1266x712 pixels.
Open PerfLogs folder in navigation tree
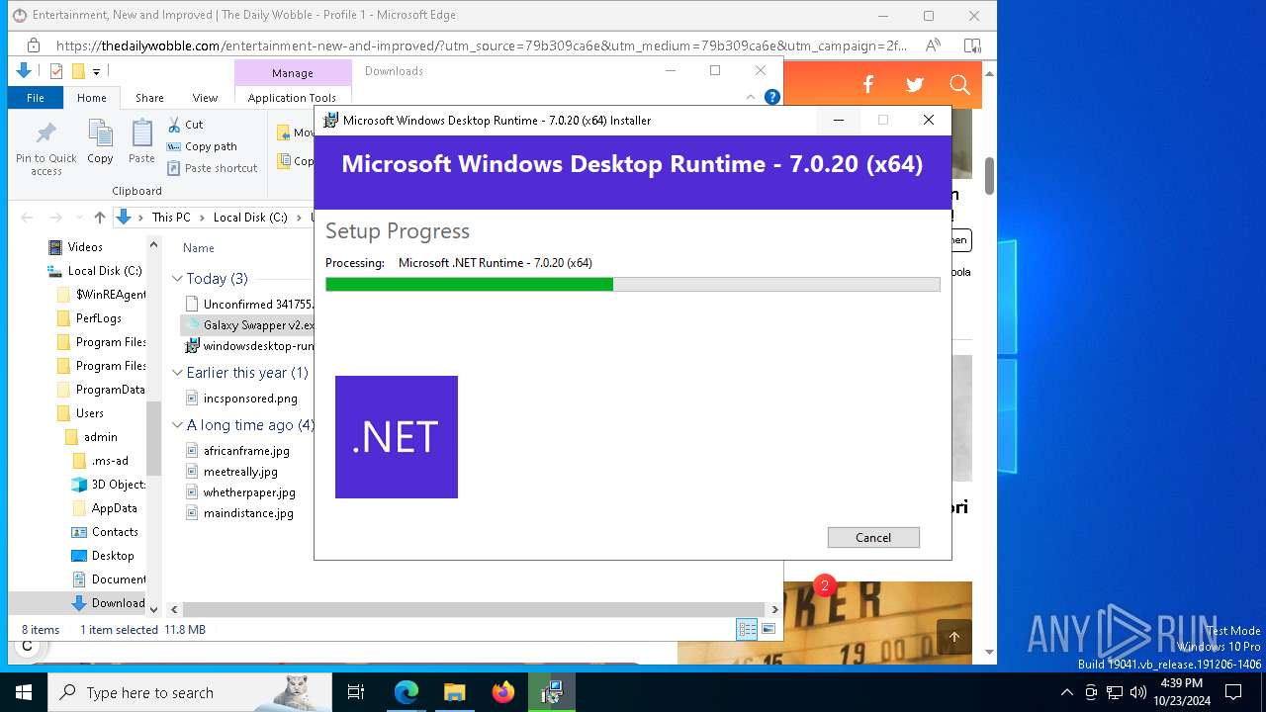pyautogui.click(x=89, y=318)
